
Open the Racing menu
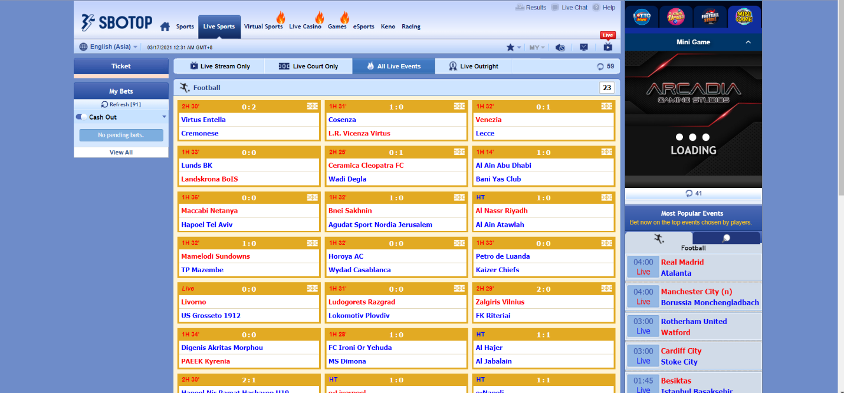(411, 27)
